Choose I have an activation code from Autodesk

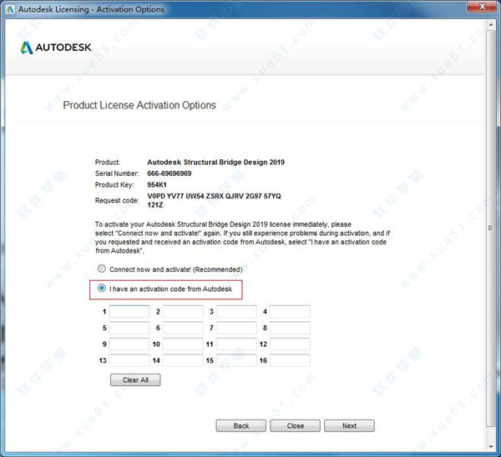point(103,289)
